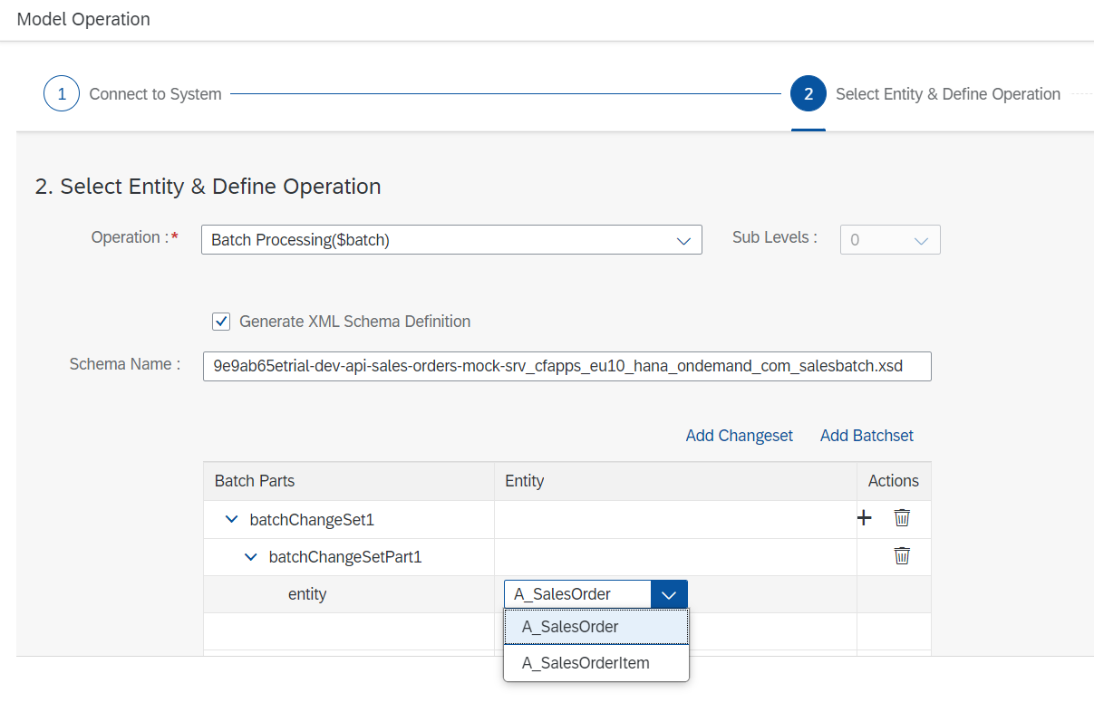Click the entity combo box arrow
The width and height of the screenshot is (1094, 712).
click(x=669, y=594)
